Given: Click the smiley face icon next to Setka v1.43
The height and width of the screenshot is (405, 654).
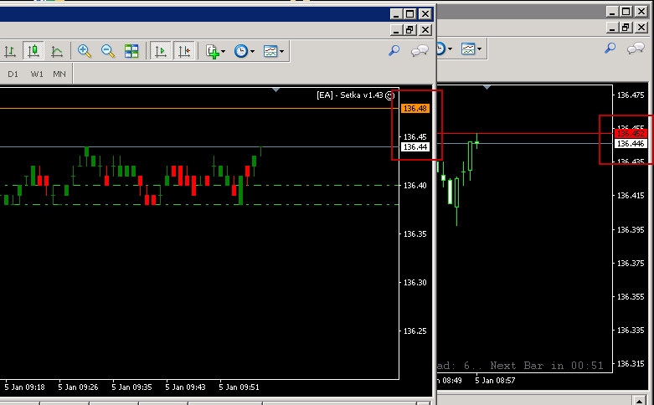Looking at the screenshot, I should tap(389, 95).
